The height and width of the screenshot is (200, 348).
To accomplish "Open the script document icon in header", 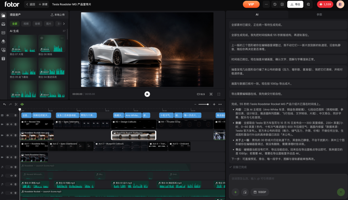I will (x=282, y=4).
